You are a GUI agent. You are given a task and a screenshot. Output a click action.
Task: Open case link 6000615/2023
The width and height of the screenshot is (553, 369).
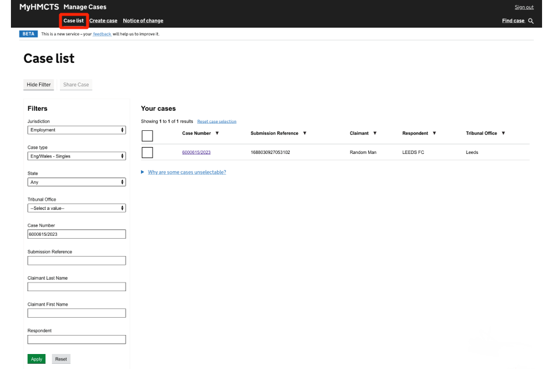[196, 153]
